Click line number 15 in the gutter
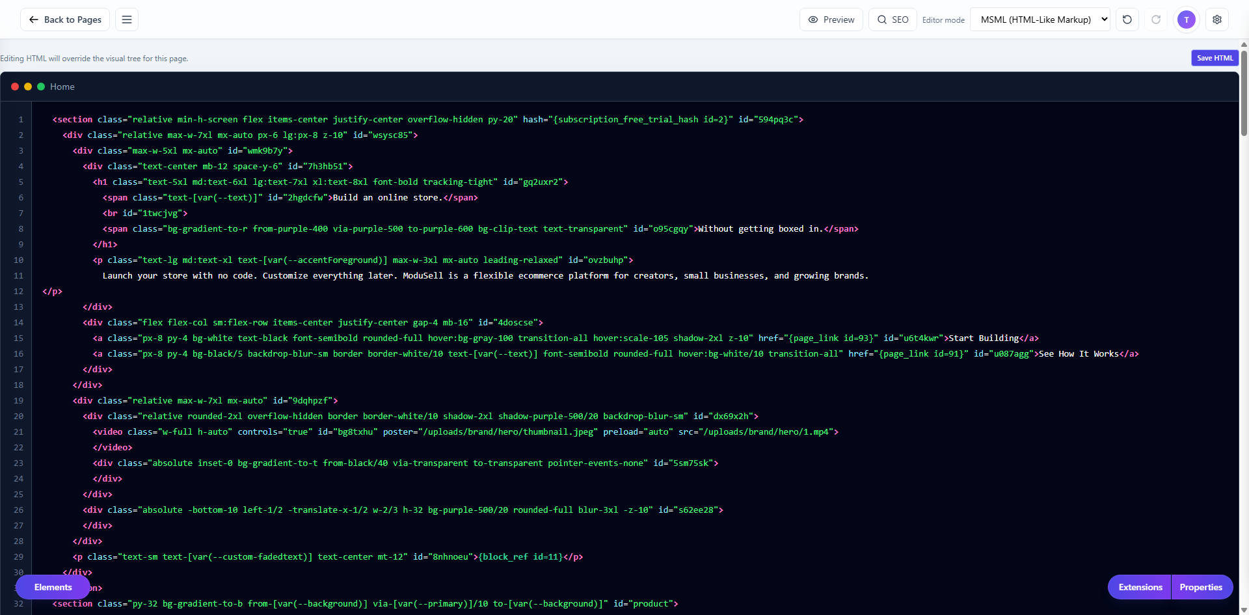Screen dimensions: 1249x615 click(x=18, y=338)
